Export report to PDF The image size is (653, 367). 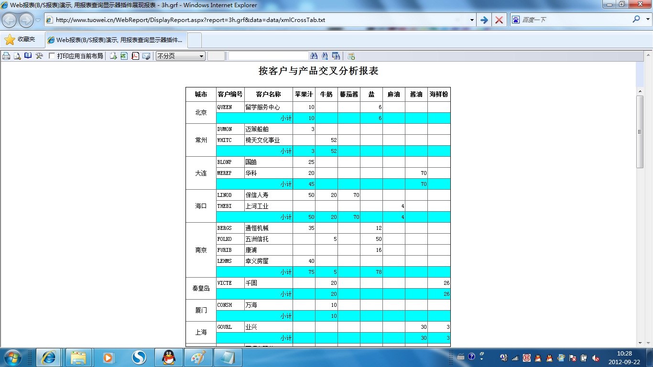[x=135, y=56]
